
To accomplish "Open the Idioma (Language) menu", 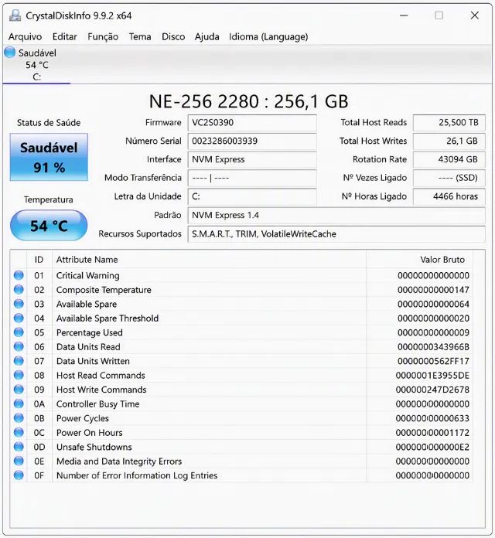I will click(x=268, y=36).
